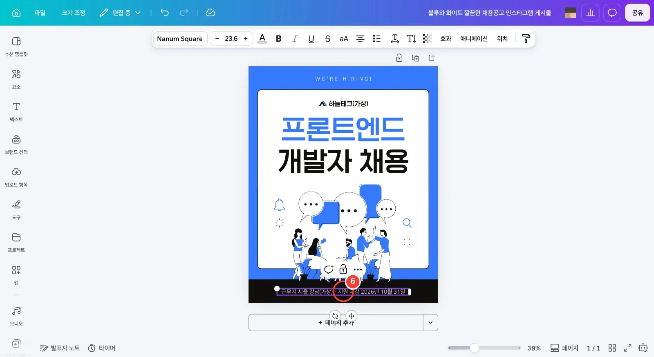654x357 pixels.
Task: Open the 업로드 항목 uploads panel
Action: pos(16,177)
